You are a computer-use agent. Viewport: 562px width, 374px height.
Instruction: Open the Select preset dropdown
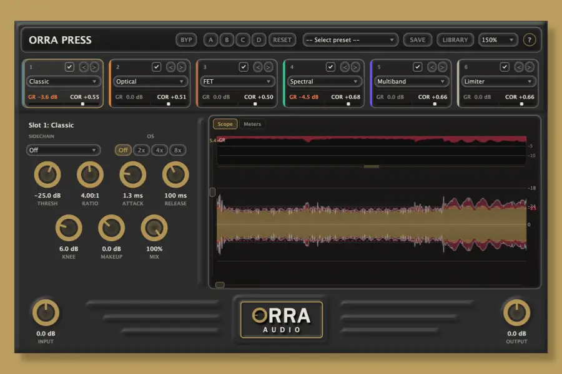350,40
